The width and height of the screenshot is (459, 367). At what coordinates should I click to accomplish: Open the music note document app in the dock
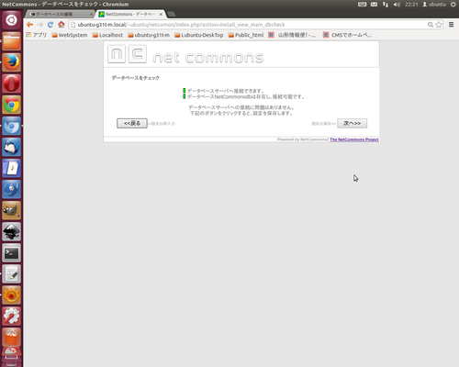click(12, 168)
